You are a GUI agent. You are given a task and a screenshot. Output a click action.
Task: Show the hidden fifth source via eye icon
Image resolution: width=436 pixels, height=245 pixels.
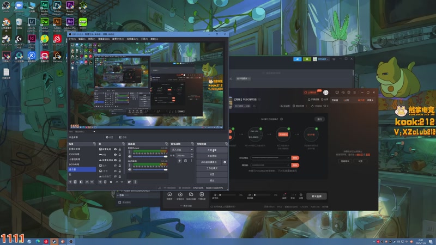pyautogui.click(x=115, y=171)
